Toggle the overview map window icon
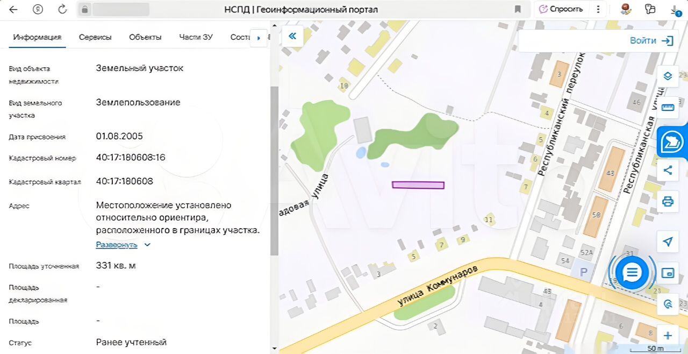The width and height of the screenshot is (688, 354). pos(668,273)
